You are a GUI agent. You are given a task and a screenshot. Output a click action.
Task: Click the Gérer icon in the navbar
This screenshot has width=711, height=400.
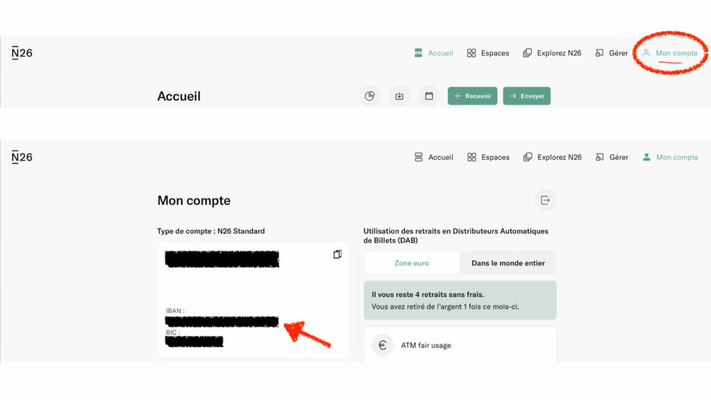click(x=599, y=53)
